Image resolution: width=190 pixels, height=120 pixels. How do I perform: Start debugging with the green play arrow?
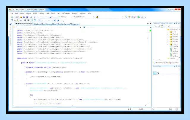[59, 17]
